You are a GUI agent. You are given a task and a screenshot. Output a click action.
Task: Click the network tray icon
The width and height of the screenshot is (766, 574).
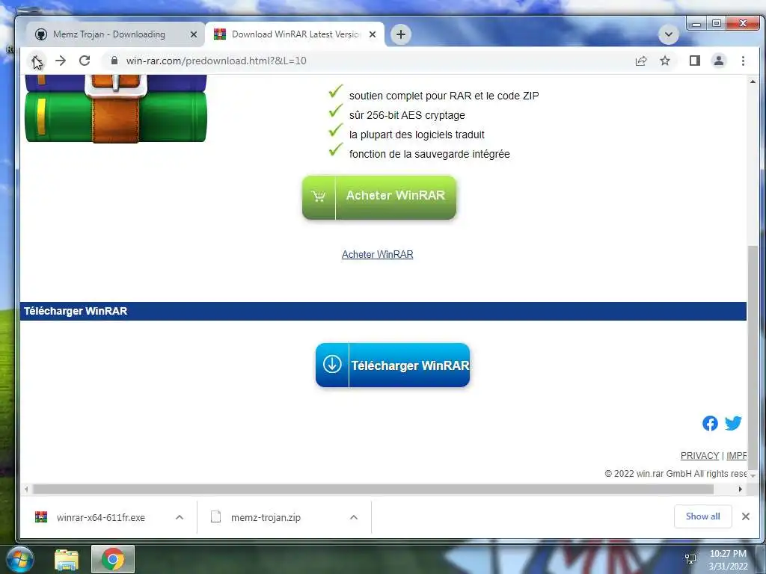(x=690, y=559)
